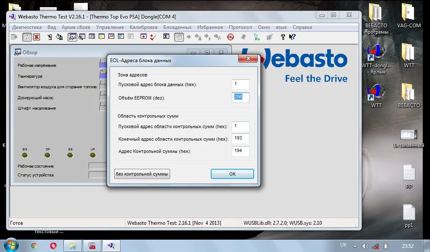Open the WTT shortcut on desktop
The width and height of the screenshot is (430, 252).
click(x=376, y=96)
